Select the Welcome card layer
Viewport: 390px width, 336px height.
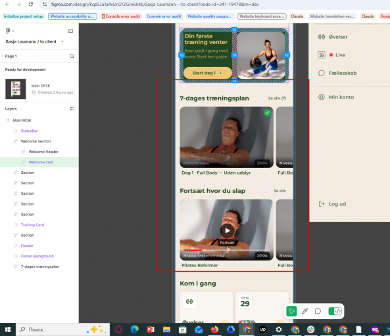[x=39, y=162]
